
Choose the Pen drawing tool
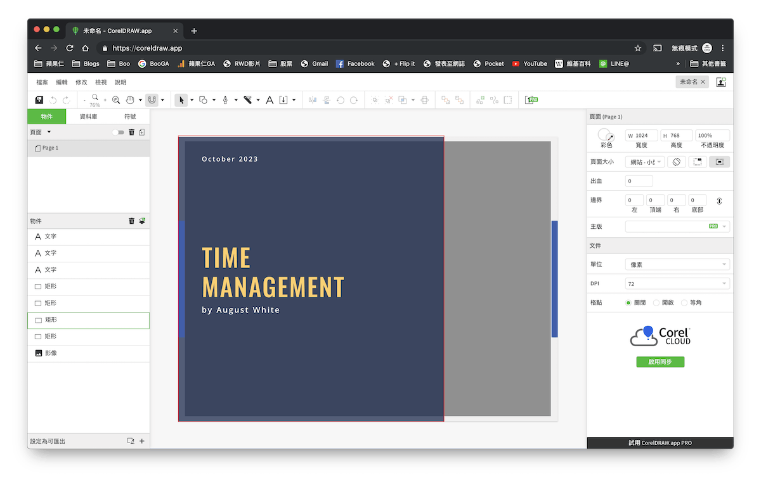[x=225, y=100]
